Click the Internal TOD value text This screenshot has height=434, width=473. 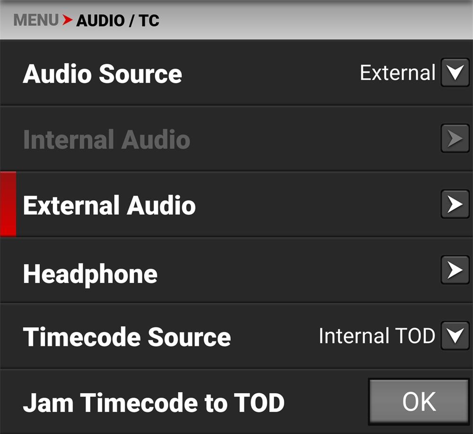[377, 336]
